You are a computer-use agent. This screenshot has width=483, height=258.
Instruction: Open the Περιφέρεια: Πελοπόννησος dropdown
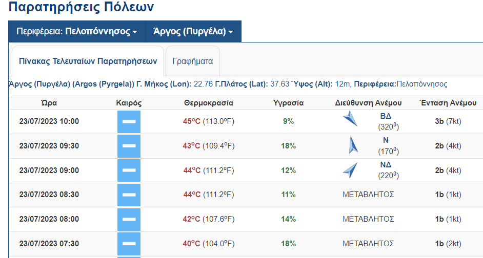pyautogui.click(x=77, y=31)
